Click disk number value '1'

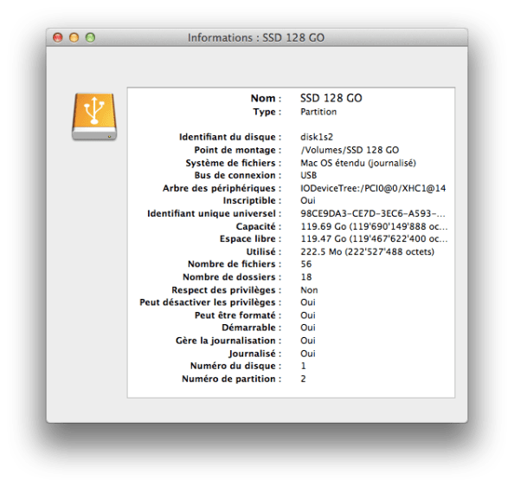[303, 366]
